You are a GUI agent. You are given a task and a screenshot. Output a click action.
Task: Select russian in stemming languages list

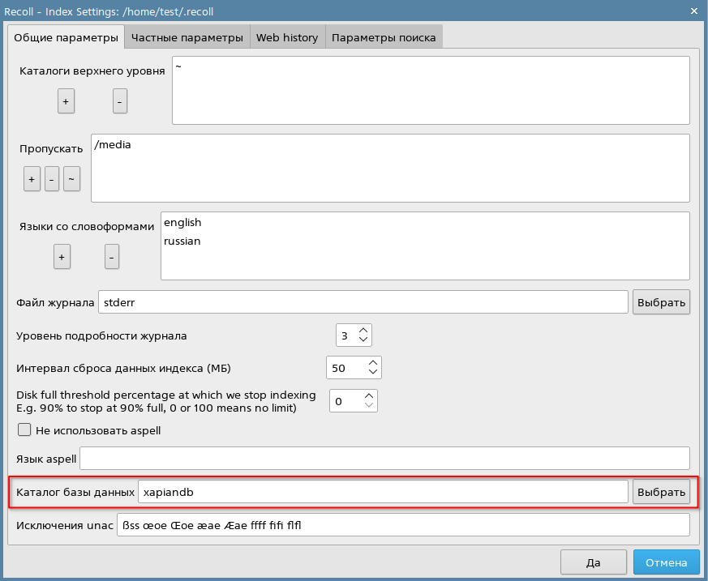click(182, 241)
